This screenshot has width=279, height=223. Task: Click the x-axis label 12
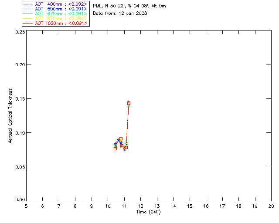tap(140, 206)
